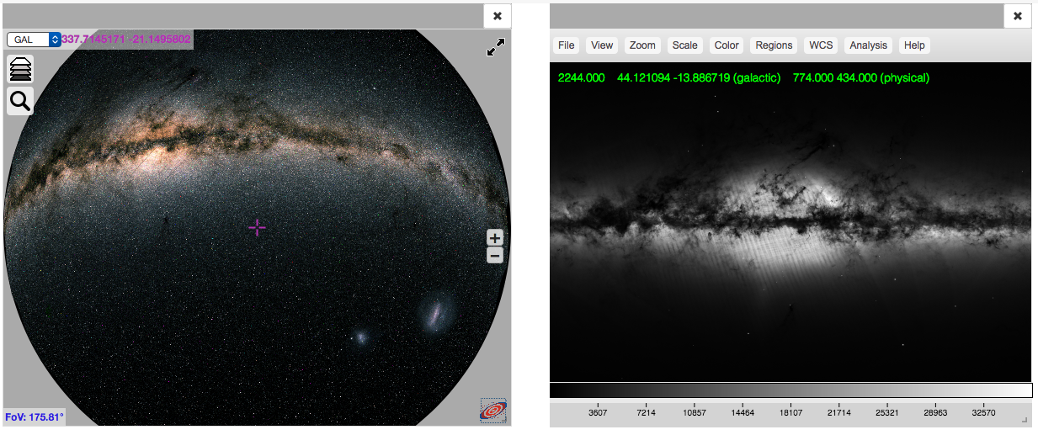The width and height of the screenshot is (1038, 435).
Task: Click the galactic coordinates text in JS9
Action: click(x=699, y=77)
